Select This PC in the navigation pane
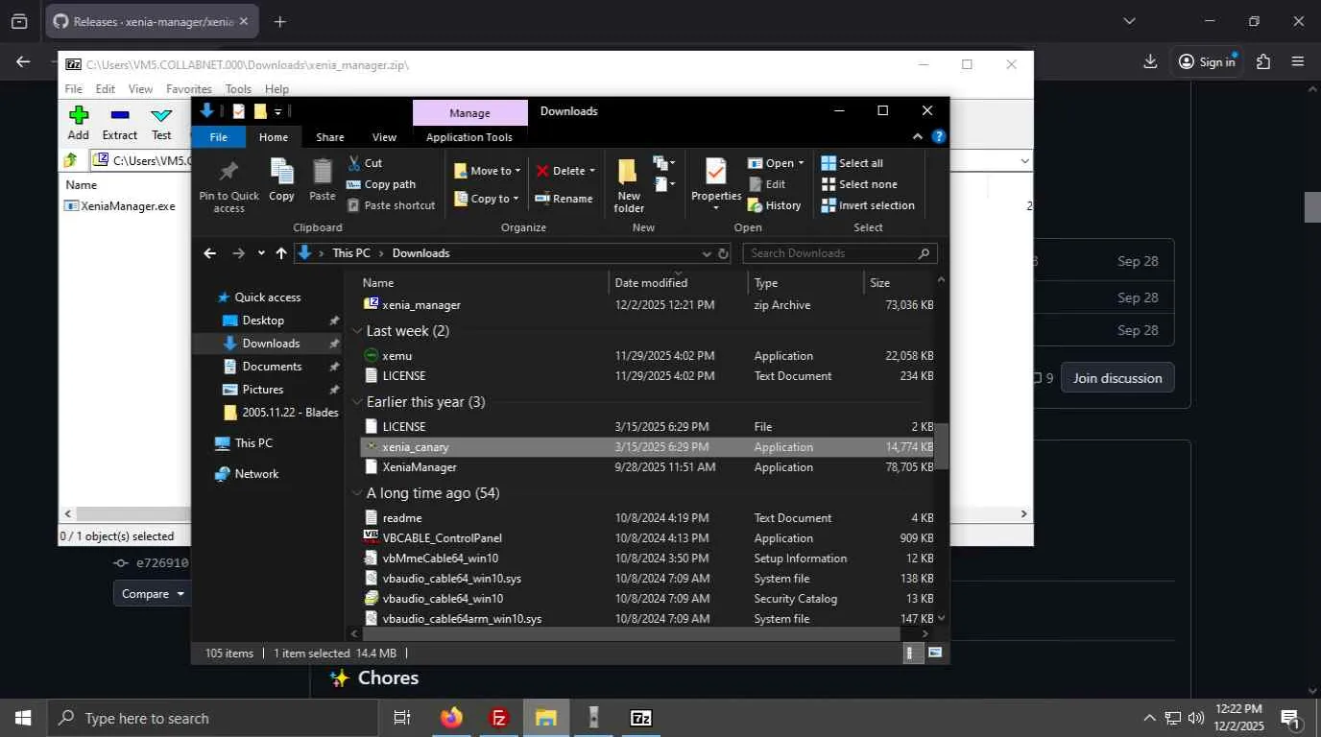The width and height of the screenshot is (1321, 737). (253, 443)
